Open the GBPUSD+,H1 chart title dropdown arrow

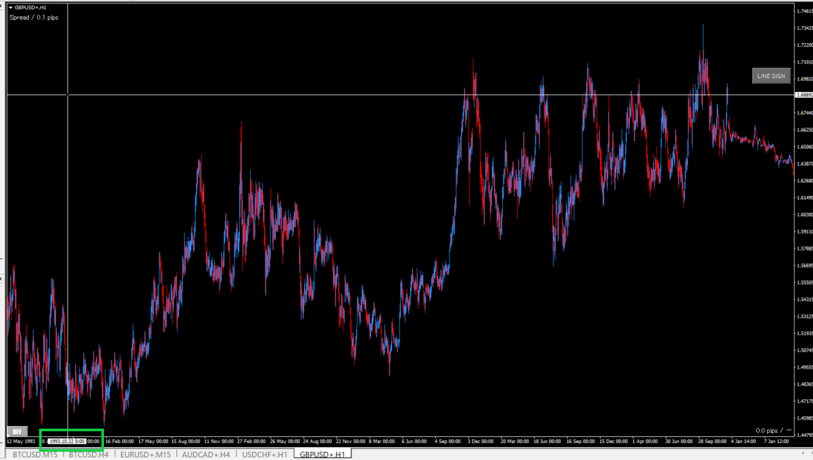[11, 8]
